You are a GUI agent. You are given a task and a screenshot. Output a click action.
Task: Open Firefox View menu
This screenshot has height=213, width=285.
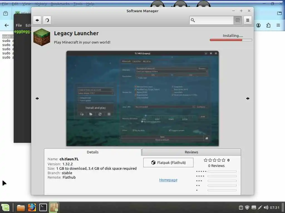[26, 4]
